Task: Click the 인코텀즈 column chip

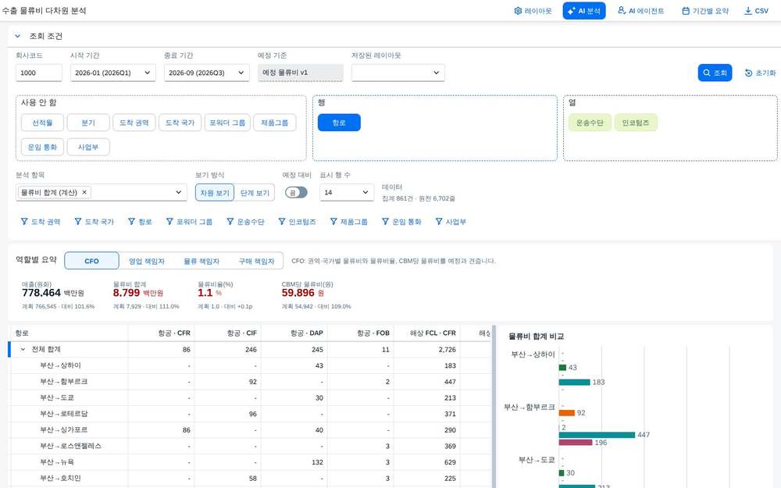Action: [636, 123]
